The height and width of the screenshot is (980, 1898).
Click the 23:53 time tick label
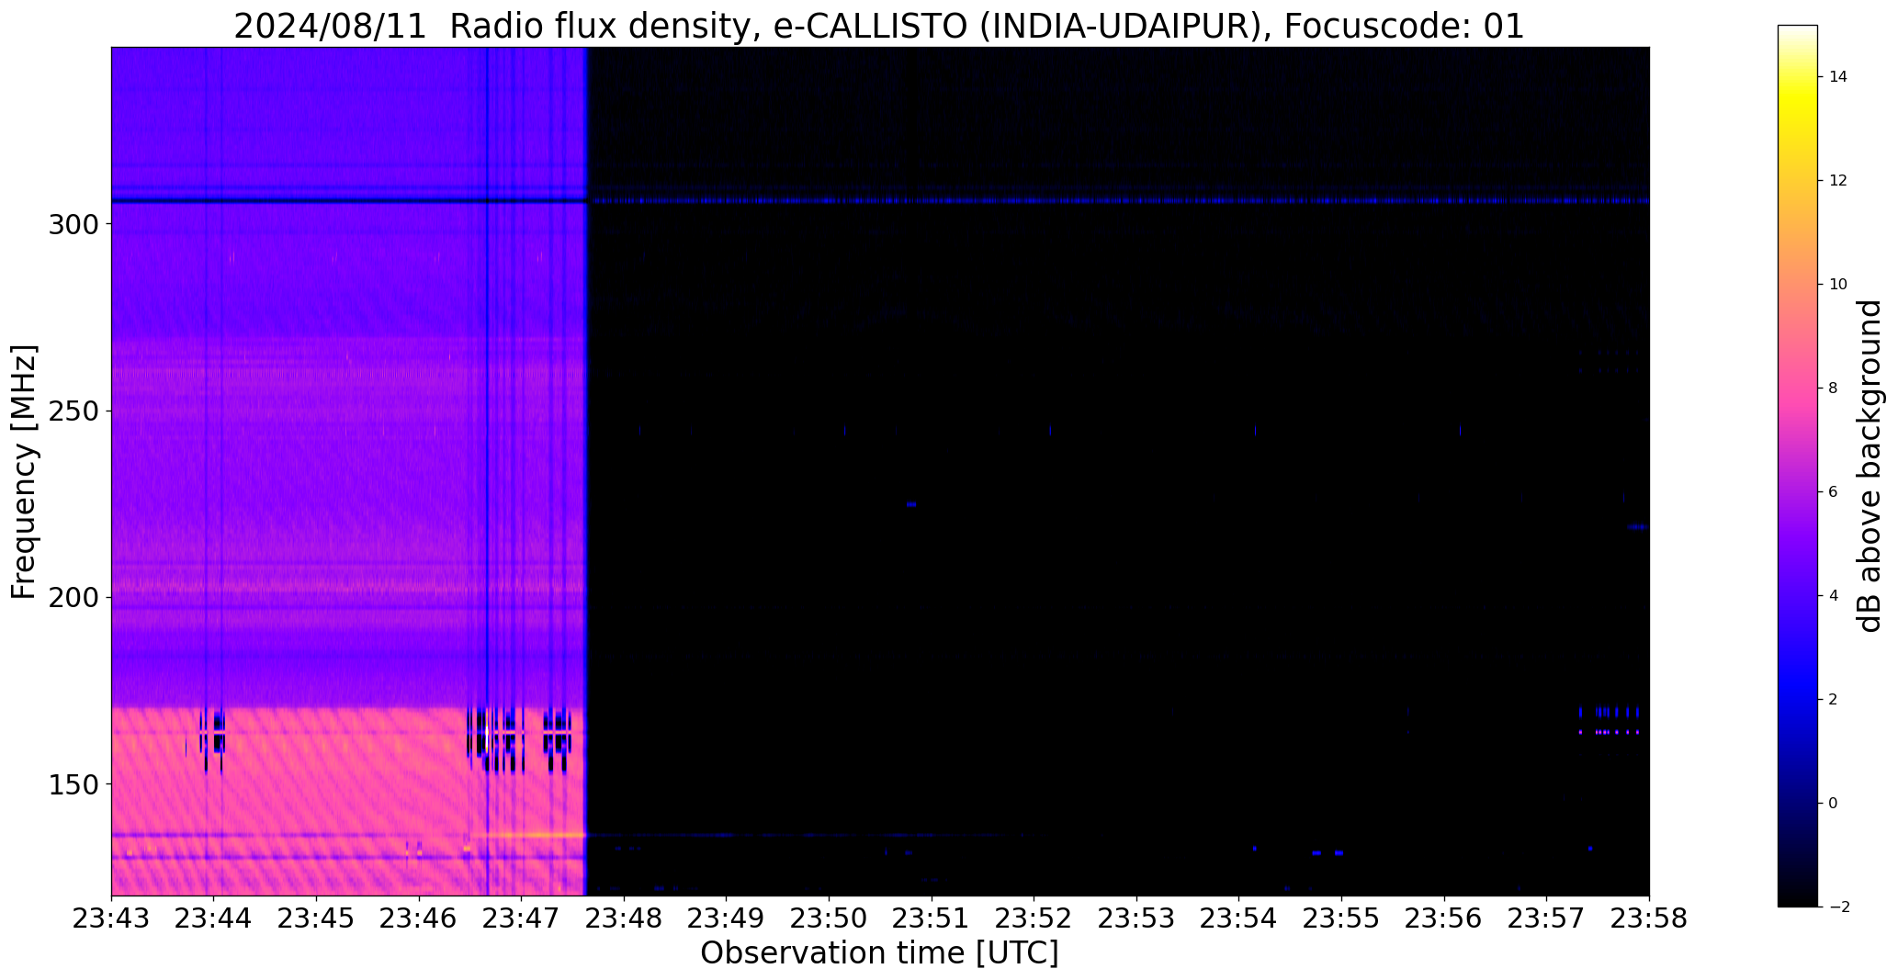(1137, 918)
